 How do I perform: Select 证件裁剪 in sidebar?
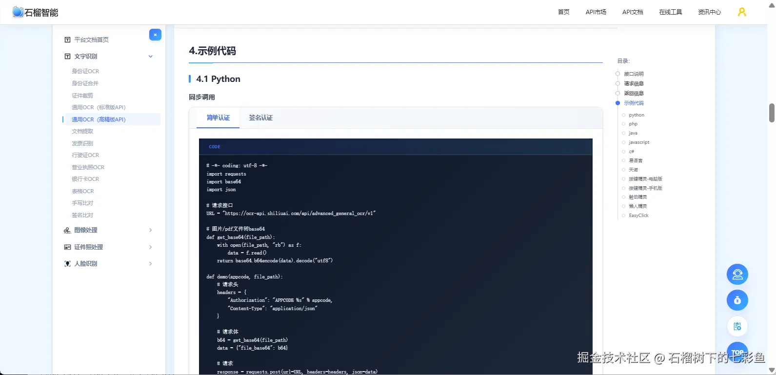click(82, 96)
